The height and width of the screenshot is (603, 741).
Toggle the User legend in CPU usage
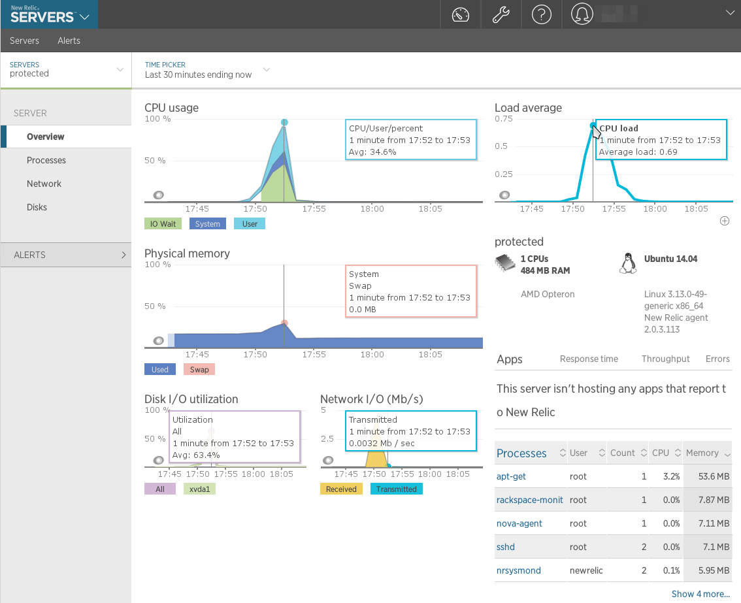coord(250,224)
